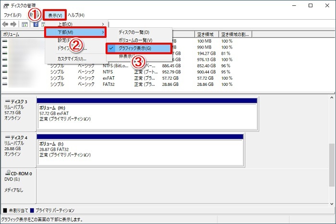Select volume icon in row with 194.27 GB free
The height and width of the screenshot is (224, 336).
click(5, 53)
